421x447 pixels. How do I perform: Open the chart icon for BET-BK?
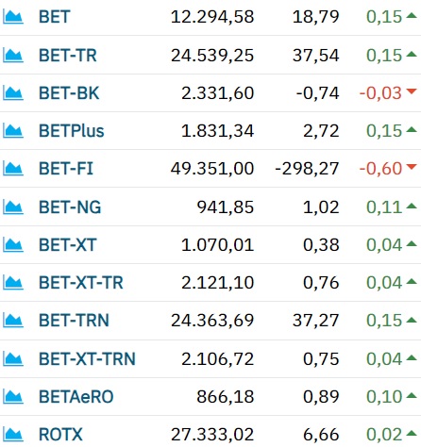[x=13, y=93]
